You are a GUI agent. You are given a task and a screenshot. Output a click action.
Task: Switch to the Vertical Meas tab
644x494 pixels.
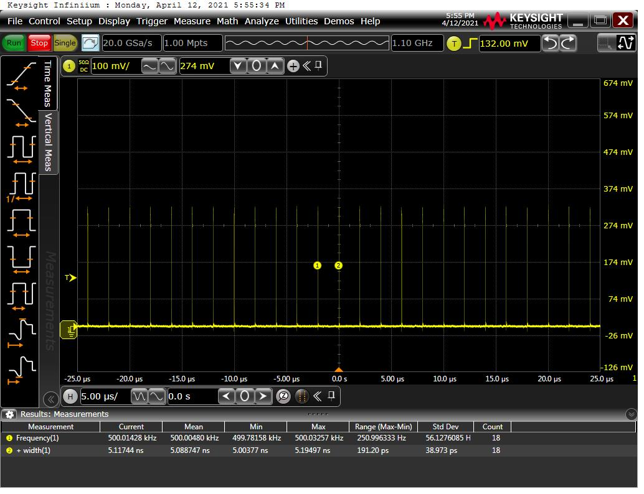tap(48, 142)
